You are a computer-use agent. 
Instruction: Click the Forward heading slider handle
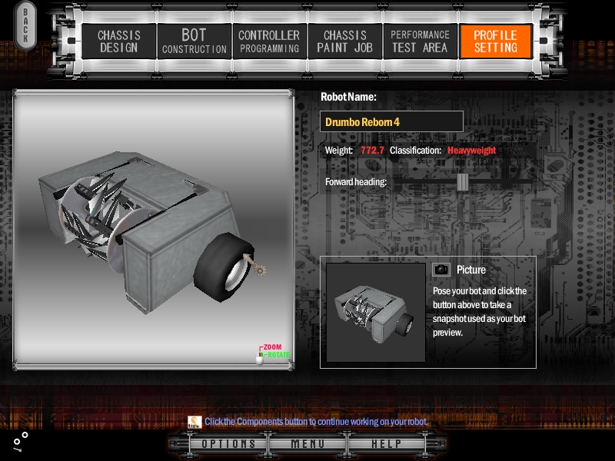(463, 181)
